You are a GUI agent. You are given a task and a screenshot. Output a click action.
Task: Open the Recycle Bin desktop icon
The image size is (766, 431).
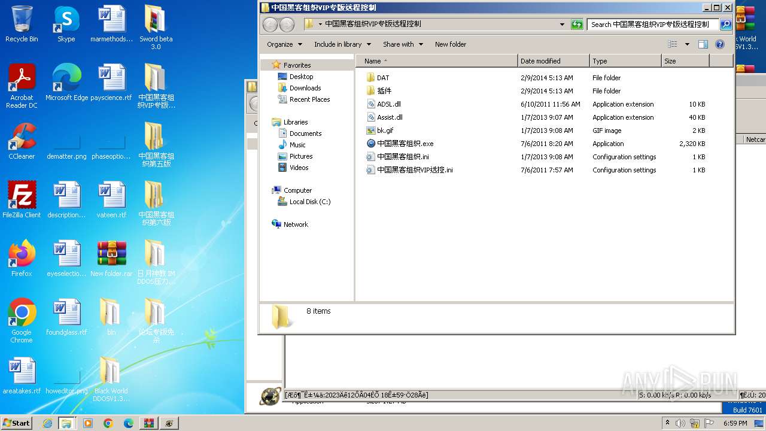pyautogui.click(x=22, y=24)
